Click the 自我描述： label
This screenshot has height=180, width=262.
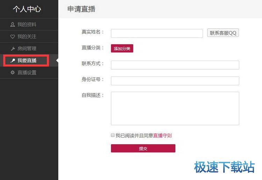(x=93, y=95)
